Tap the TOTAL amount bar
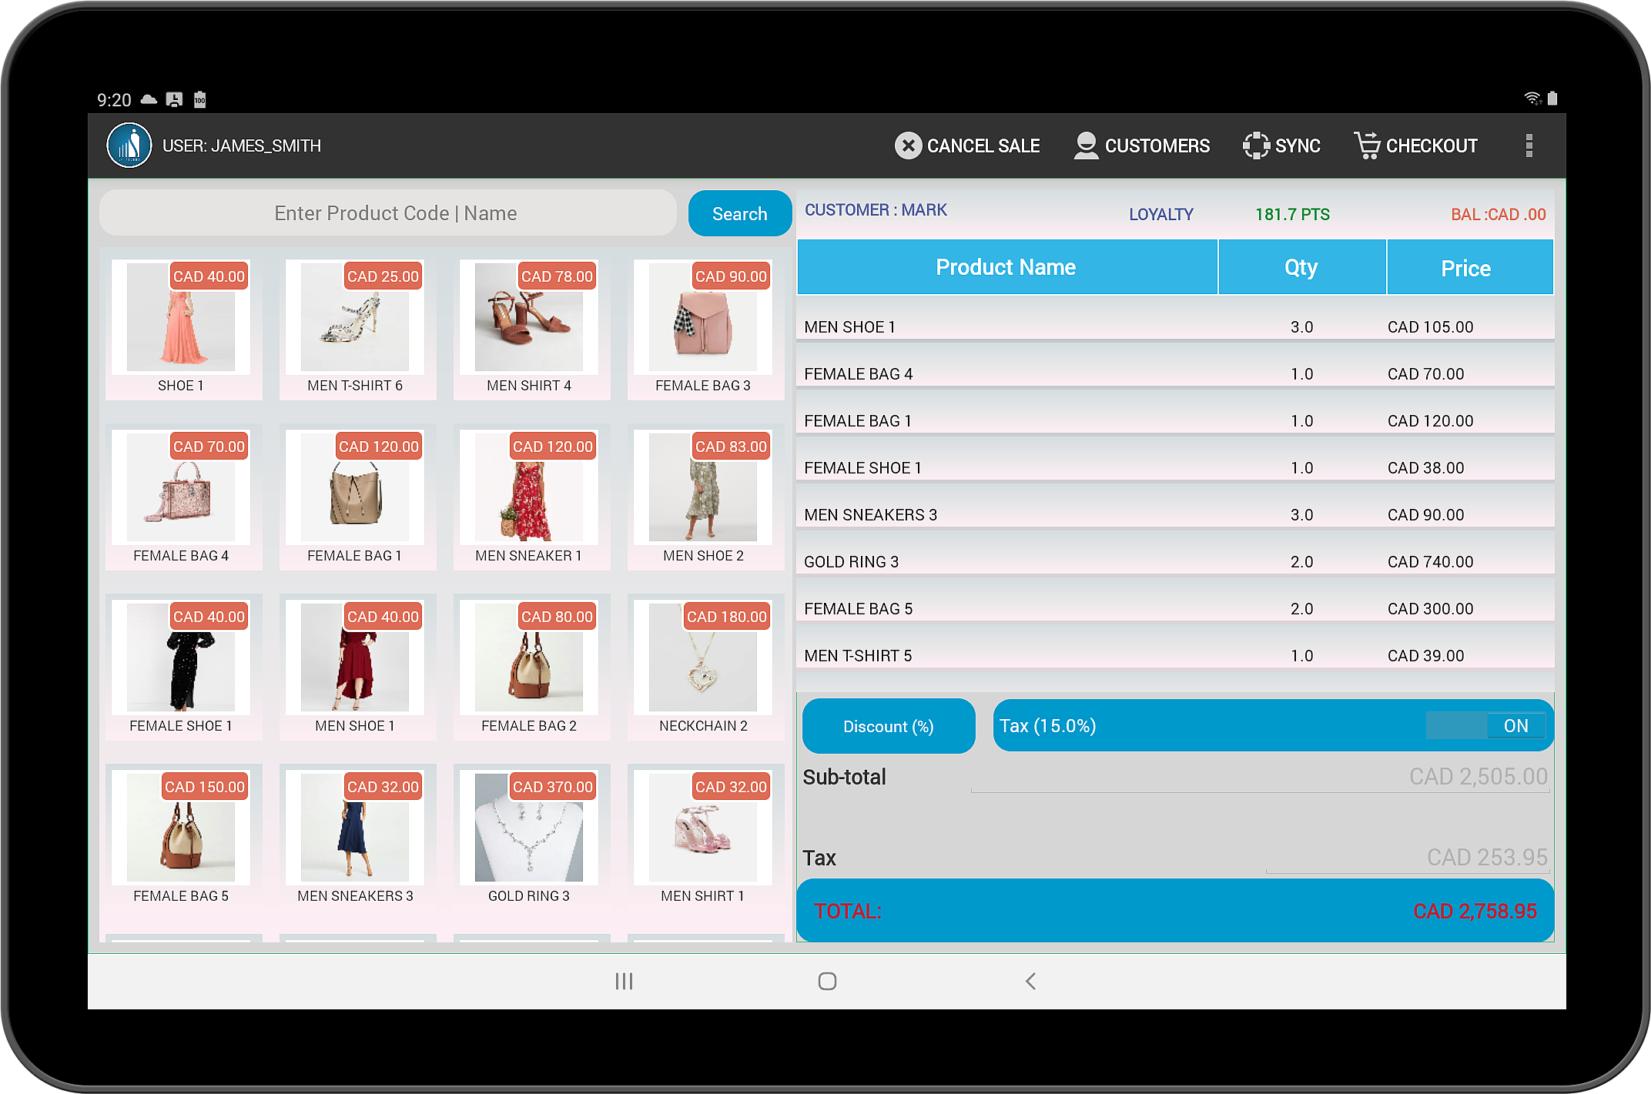Image resolution: width=1651 pixels, height=1094 pixels. [x=1174, y=911]
